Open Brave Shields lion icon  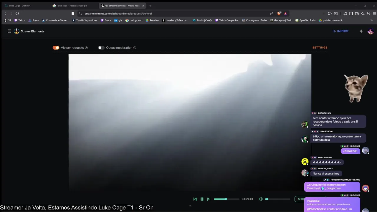click(279, 14)
